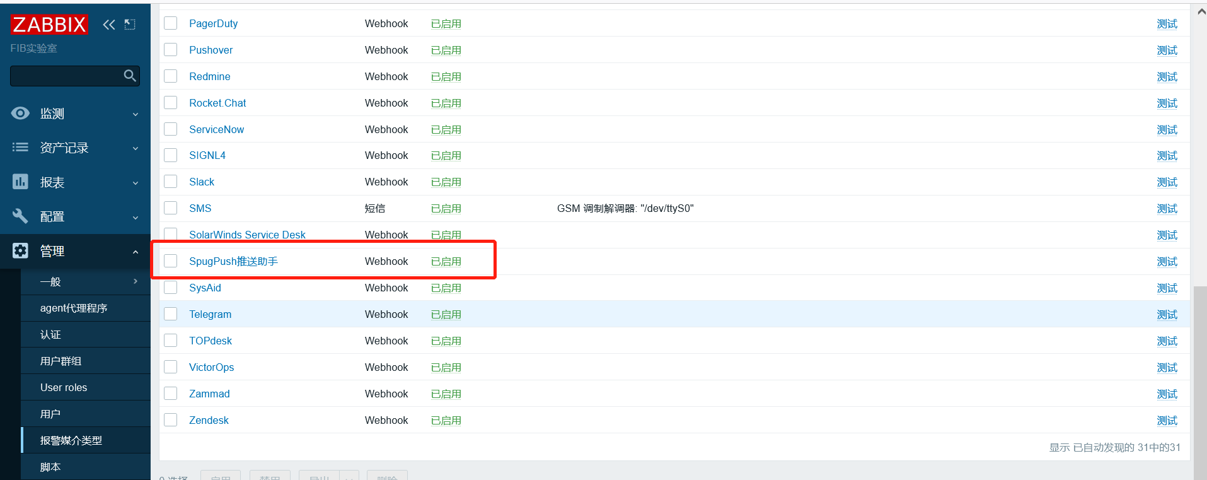Tick the Pushover checkbox
This screenshot has height=480, width=1207.
tap(171, 50)
